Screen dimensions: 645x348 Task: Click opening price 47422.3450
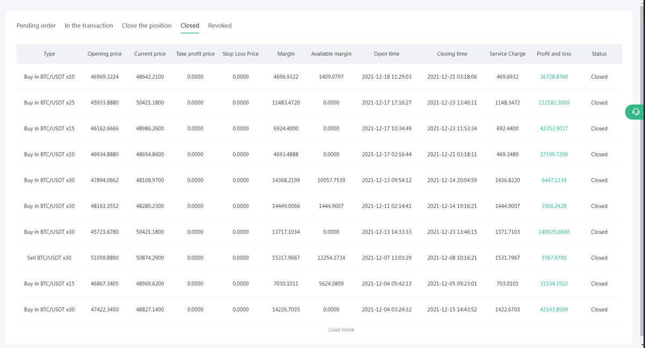(x=105, y=309)
